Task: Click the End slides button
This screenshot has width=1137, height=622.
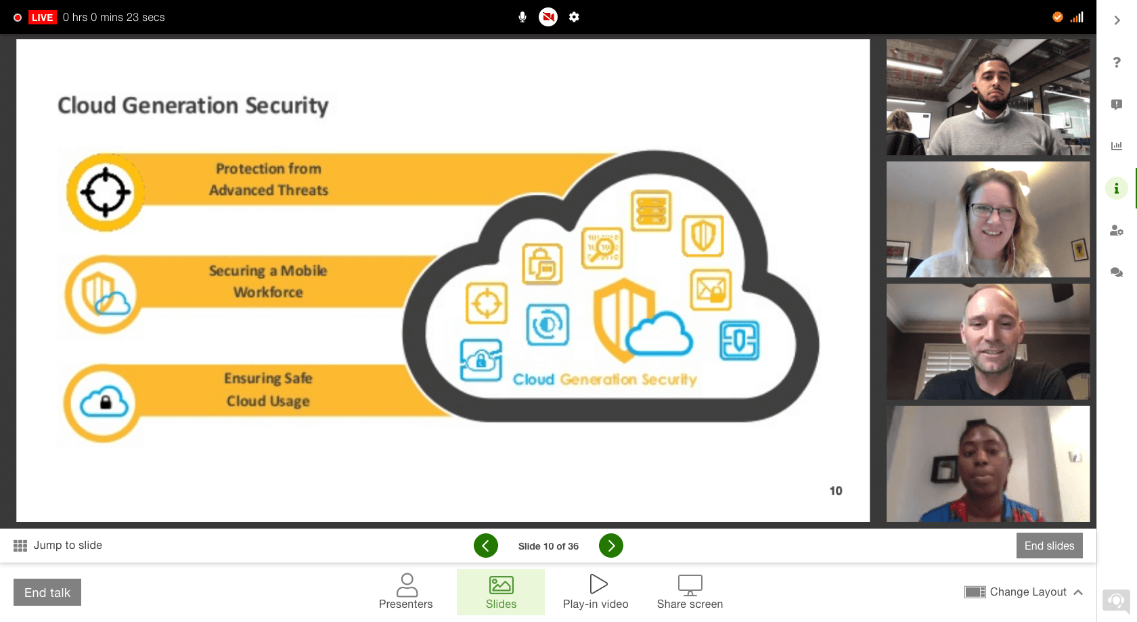Action: pos(1050,546)
